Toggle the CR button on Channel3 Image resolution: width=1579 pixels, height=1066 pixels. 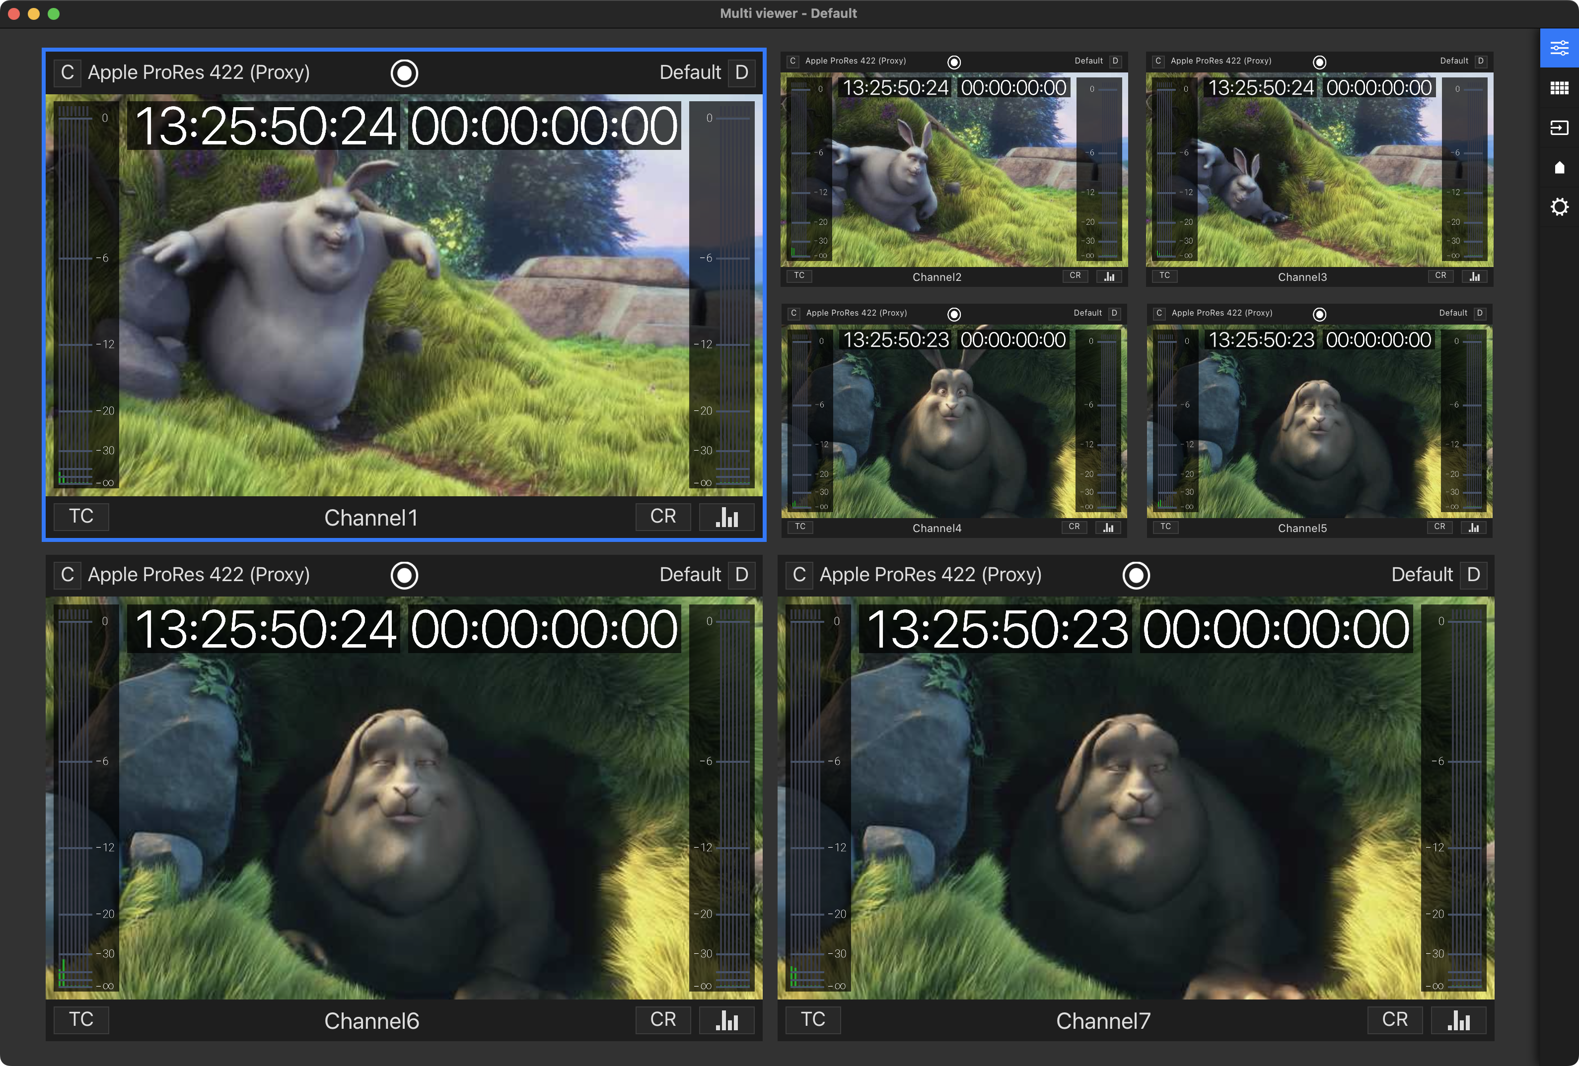point(1440,275)
